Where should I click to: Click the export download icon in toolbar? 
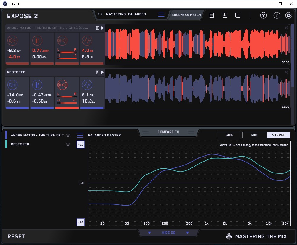click(x=224, y=15)
